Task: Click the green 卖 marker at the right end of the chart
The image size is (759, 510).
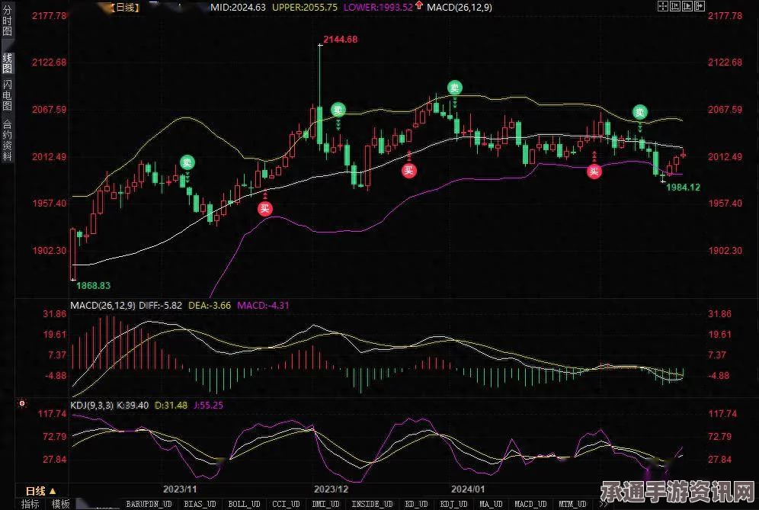Action: coord(640,112)
